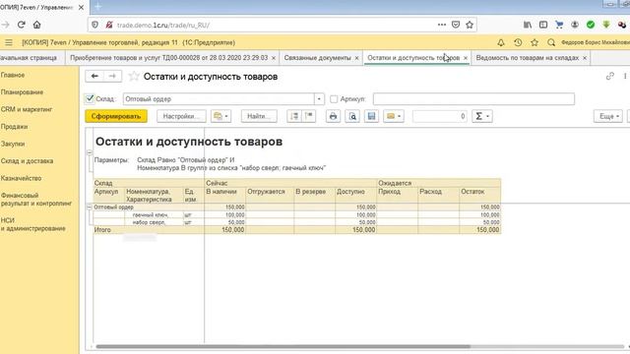Open the 1C history clock icon
This screenshot has height=354, width=630.
coord(518,42)
